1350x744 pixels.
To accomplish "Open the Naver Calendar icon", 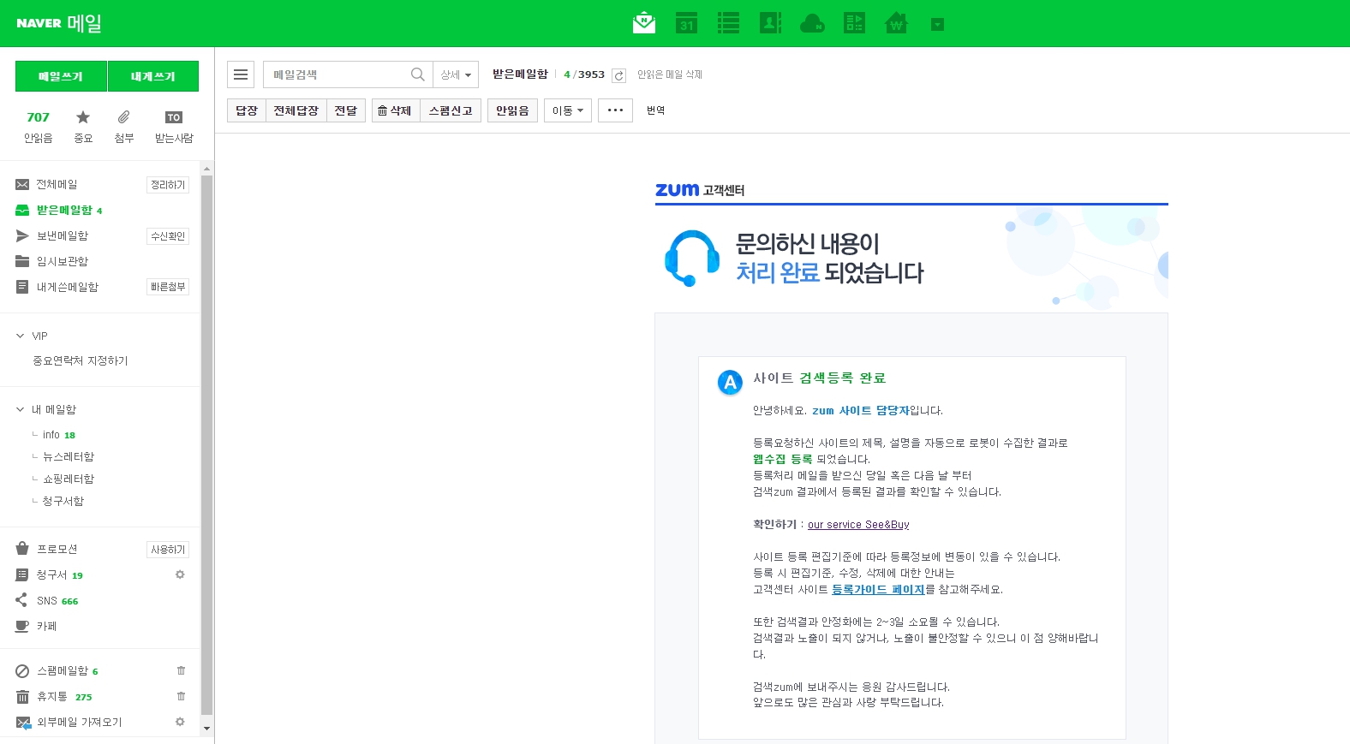I will pos(686,23).
